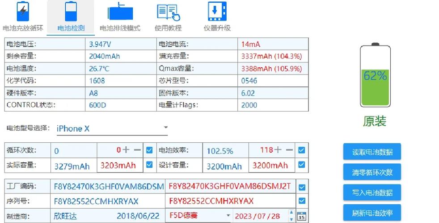Switch to the 电池排线模式 tab label
Image resolution: width=439 pixels, height=223 pixels.
pyautogui.click(x=120, y=28)
